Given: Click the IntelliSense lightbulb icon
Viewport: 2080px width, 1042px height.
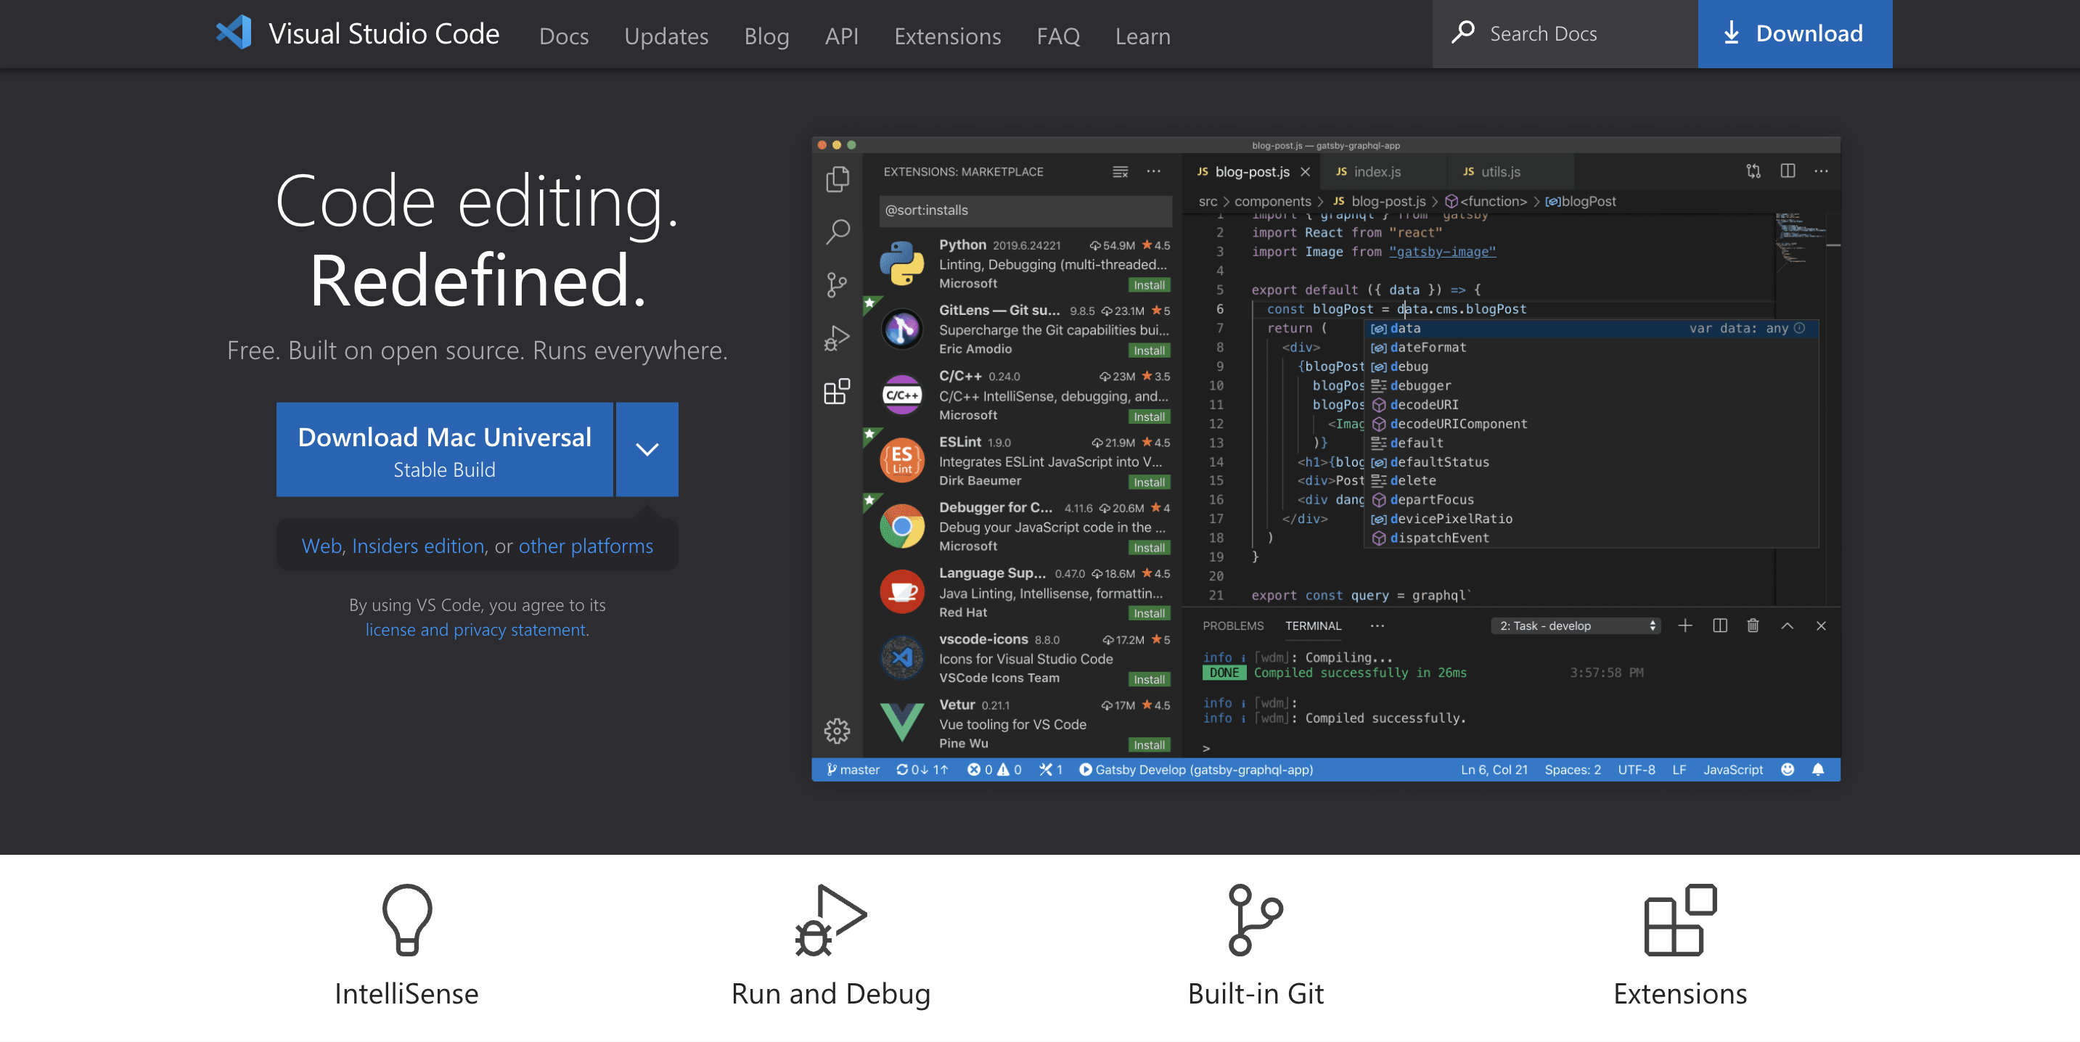Looking at the screenshot, I should 406,920.
